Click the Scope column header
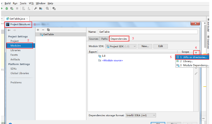Screen dimensions: 212x124 [185, 52]
